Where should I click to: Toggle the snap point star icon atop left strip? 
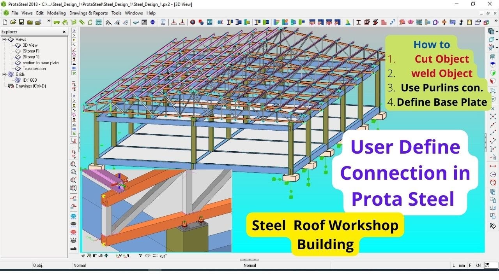pos(74,30)
